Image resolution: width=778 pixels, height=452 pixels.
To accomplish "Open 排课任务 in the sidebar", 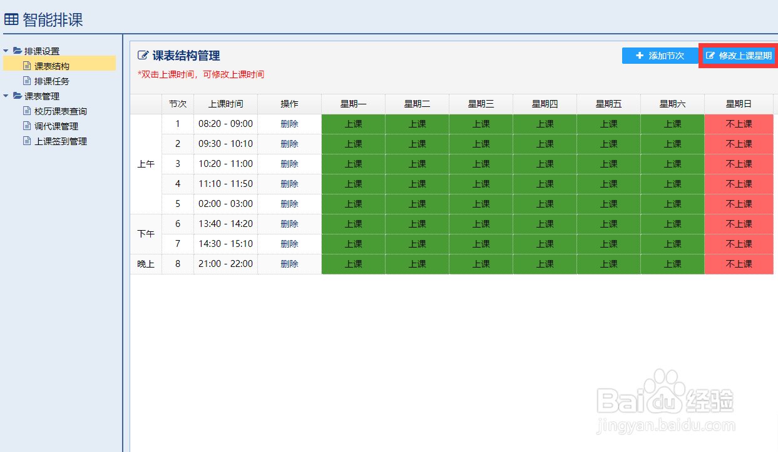I will tap(52, 81).
